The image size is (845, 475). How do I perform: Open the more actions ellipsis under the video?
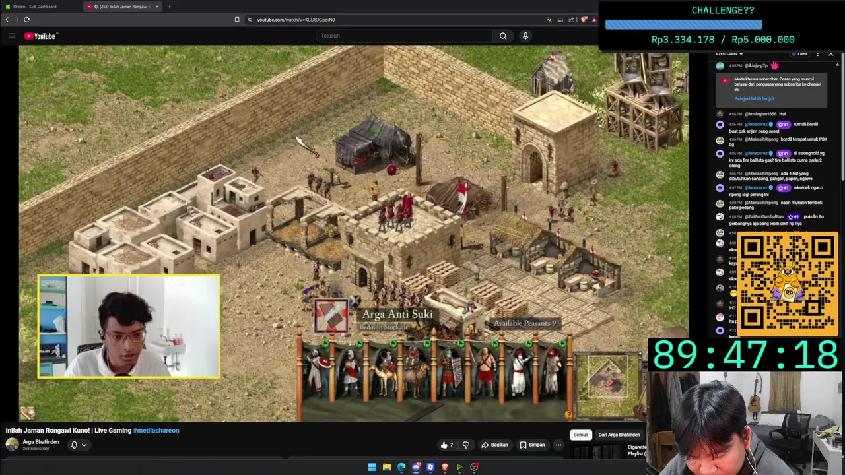pyautogui.click(x=558, y=445)
